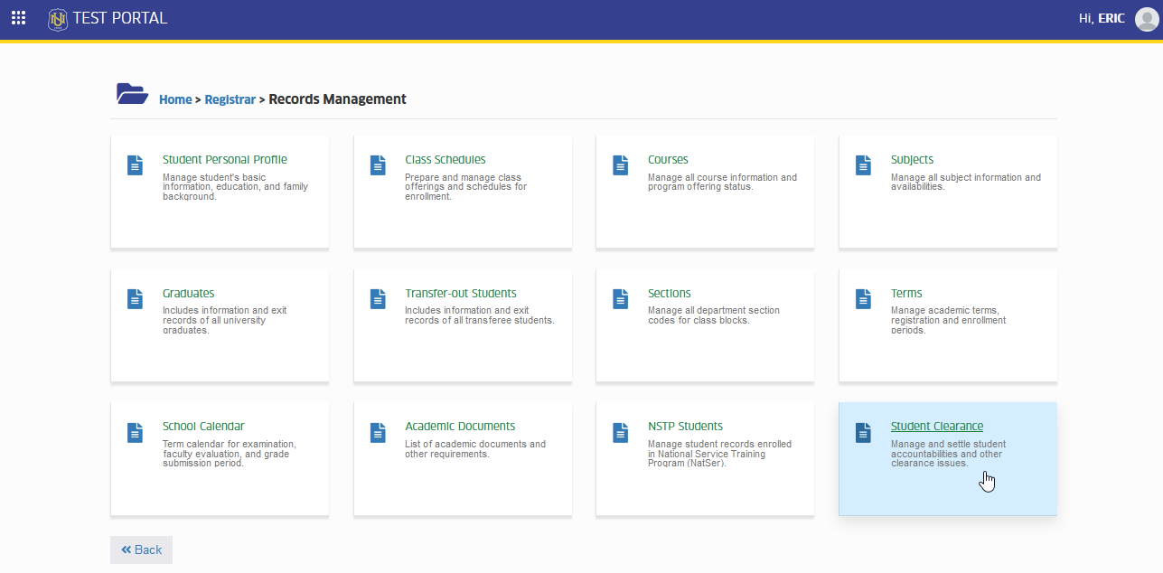The image size is (1163, 573).
Task: Click description 'List of academic documents and other requirements.'
Action: 475,449
